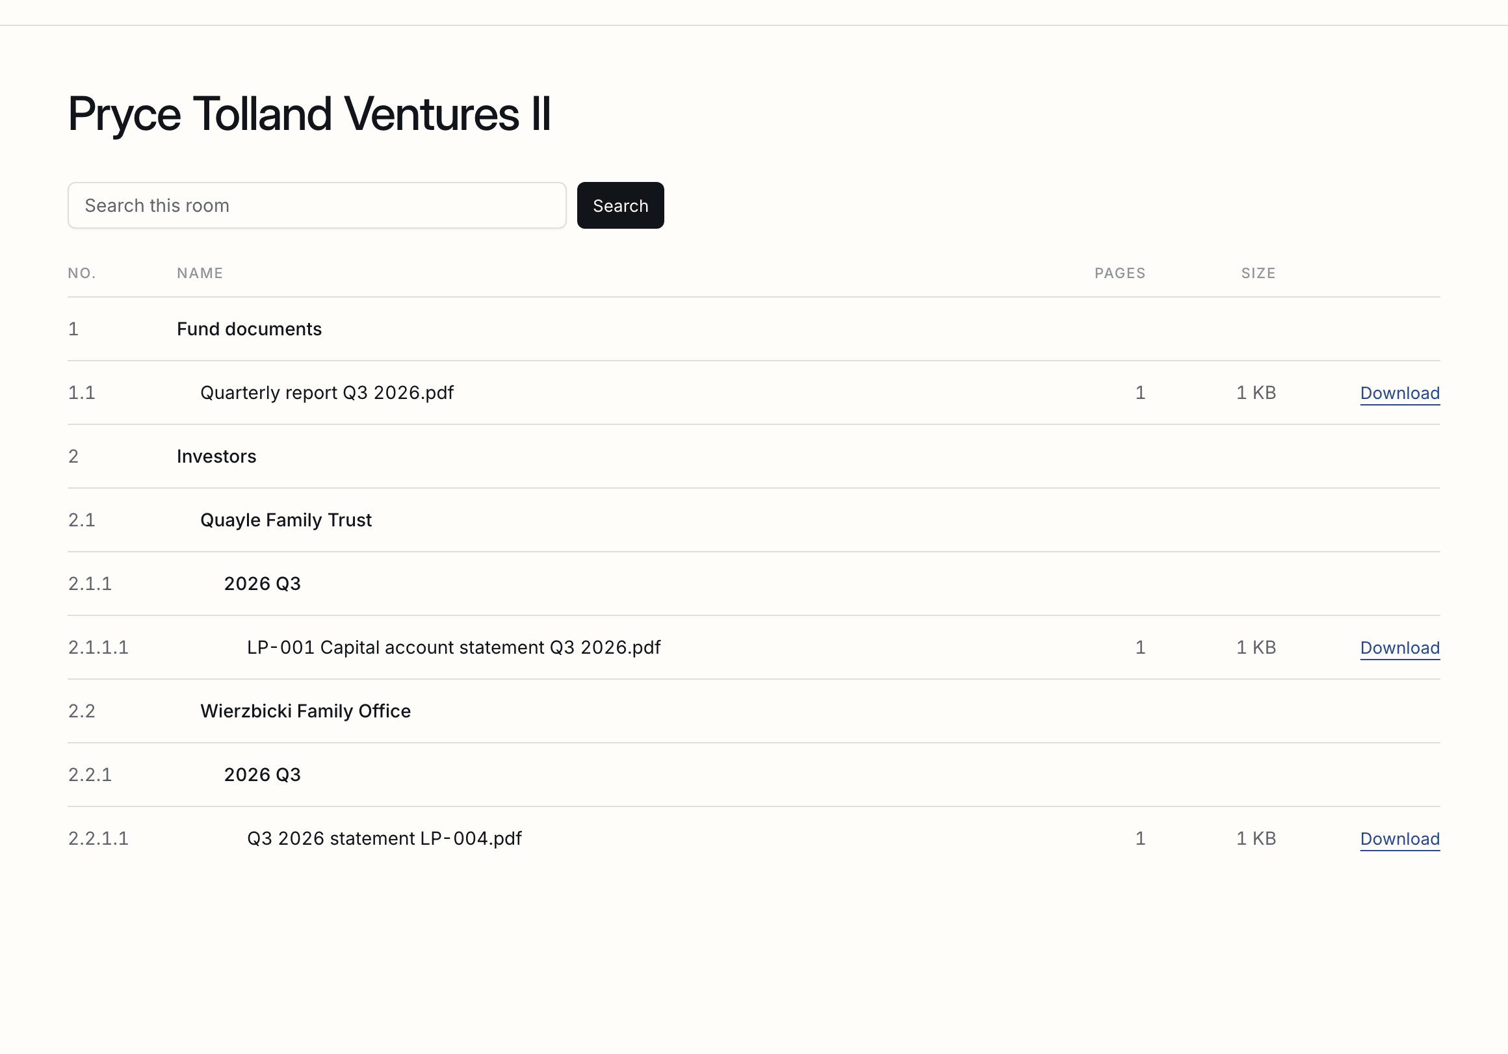The height and width of the screenshot is (1054, 1508).
Task: Click the PAGES column header
Action: (x=1119, y=273)
